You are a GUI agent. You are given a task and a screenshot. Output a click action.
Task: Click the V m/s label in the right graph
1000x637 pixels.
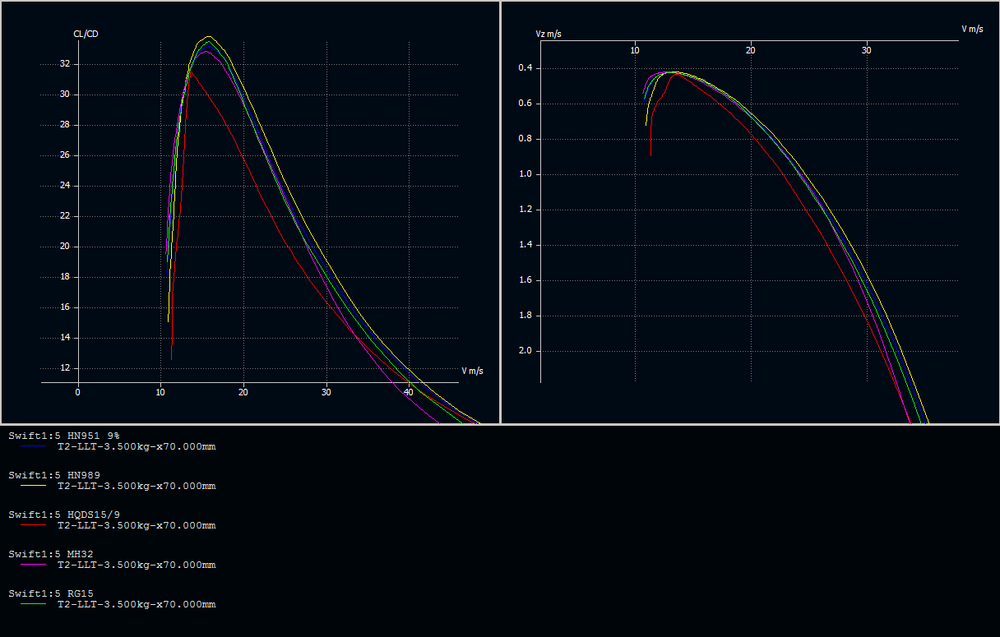pyautogui.click(x=972, y=29)
